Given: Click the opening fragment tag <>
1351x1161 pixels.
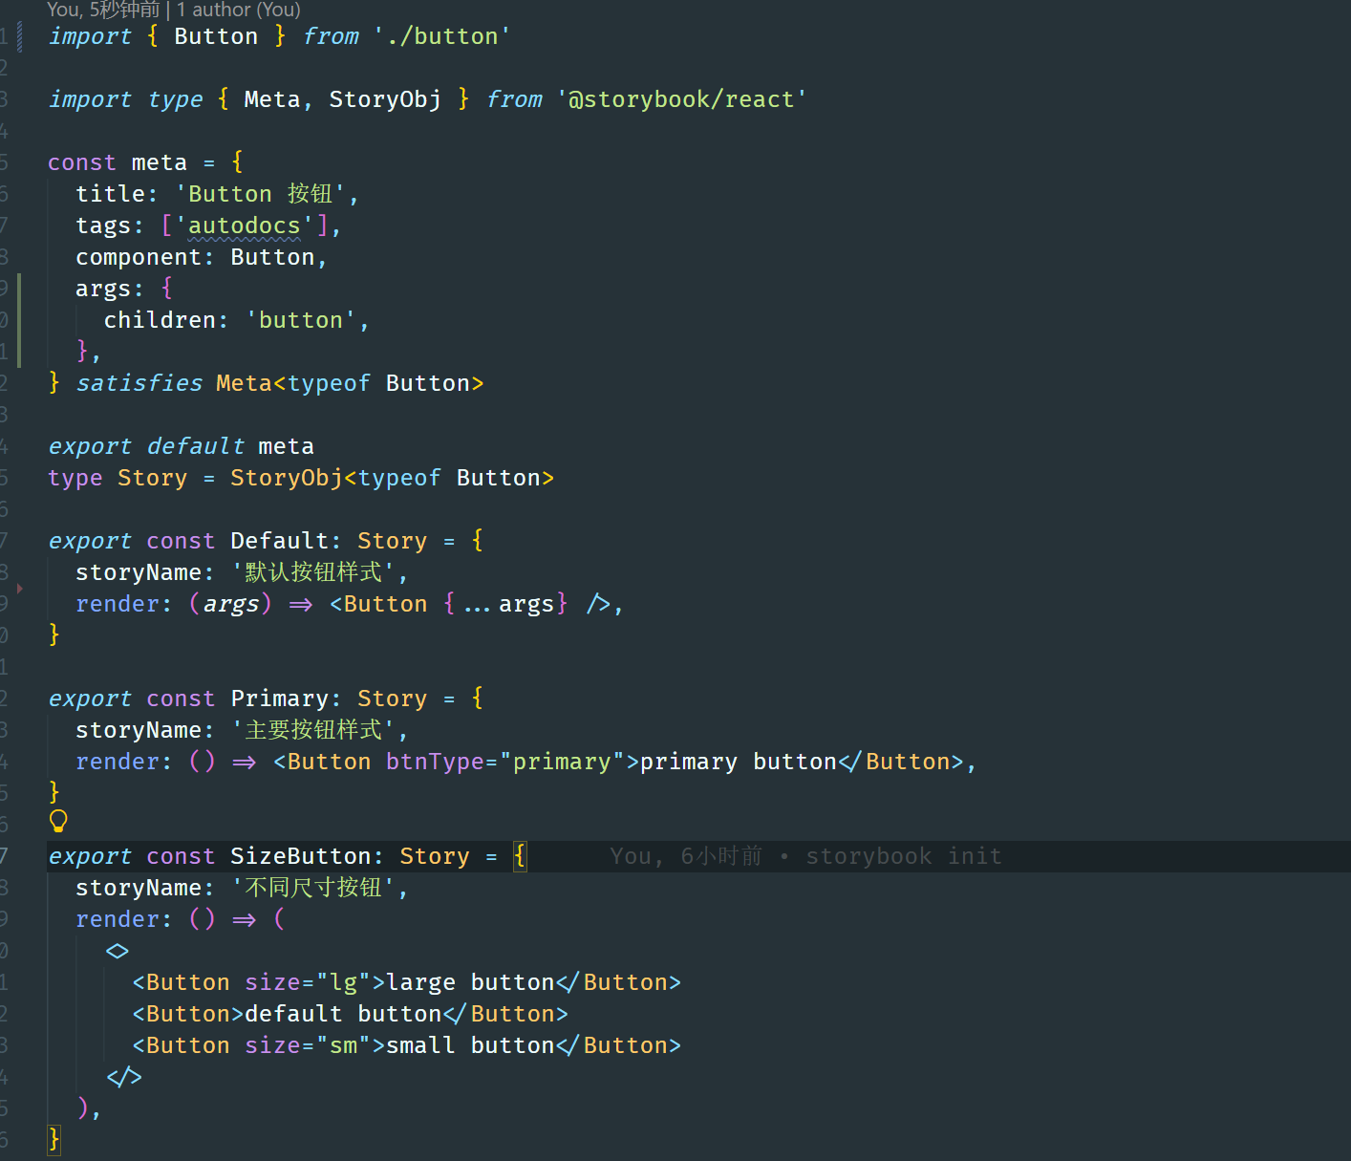Looking at the screenshot, I should tap(118, 951).
